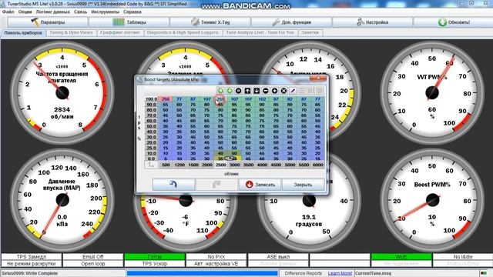Click the Давление впуска (MAP) gauge
This screenshot has height=277, width=493.
pos(62,200)
